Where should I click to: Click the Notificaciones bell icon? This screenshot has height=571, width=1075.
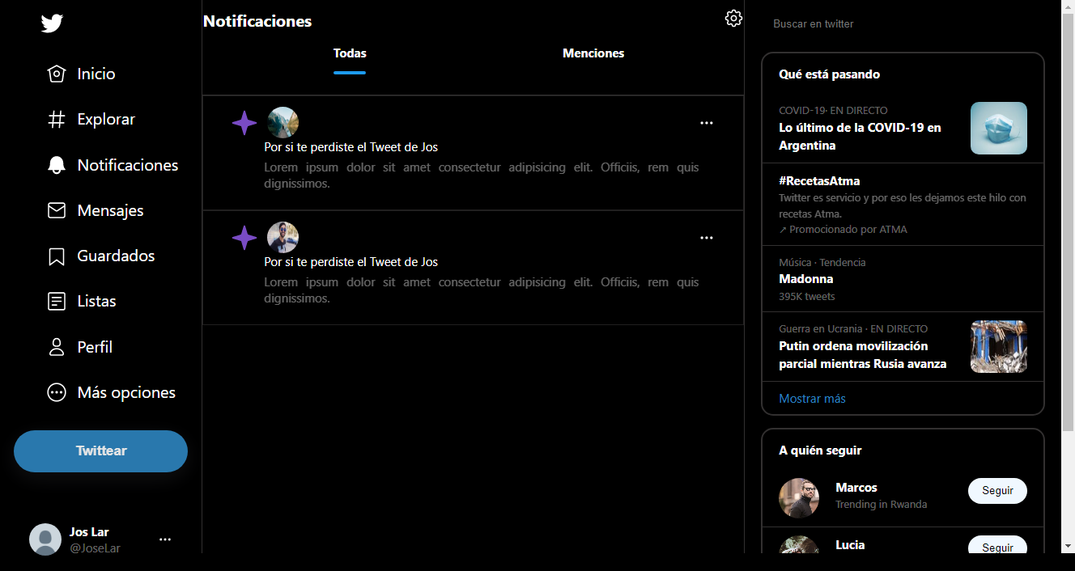point(56,164)
